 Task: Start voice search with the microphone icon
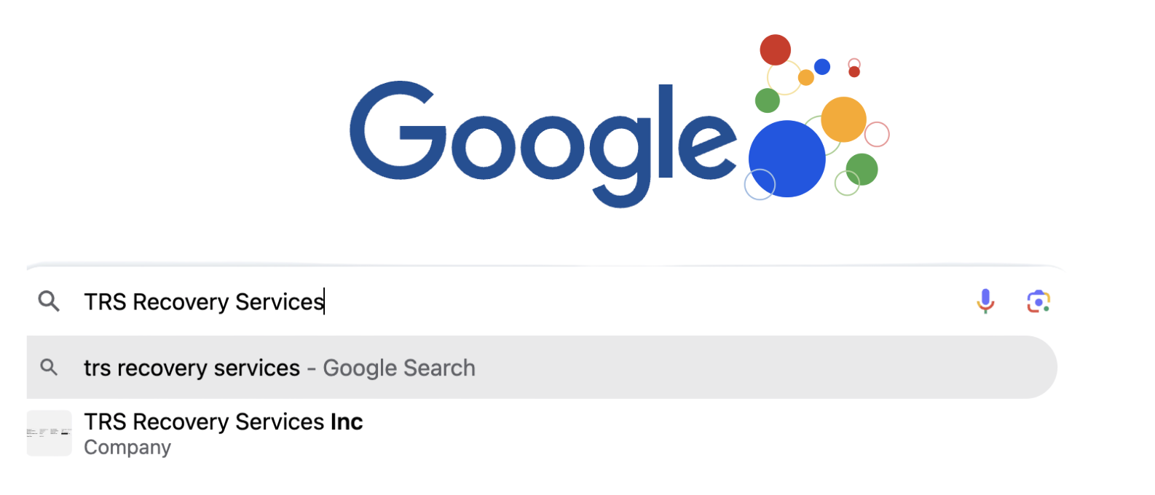pyautogui.click(x=985, y=301)
